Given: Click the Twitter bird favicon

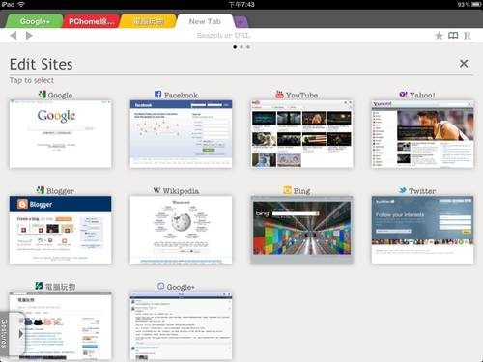Looking at the screenshot, I should [403, 190].
